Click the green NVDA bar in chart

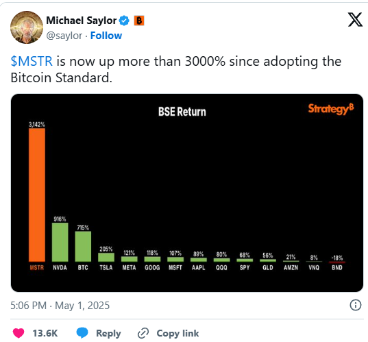[60, 242]
